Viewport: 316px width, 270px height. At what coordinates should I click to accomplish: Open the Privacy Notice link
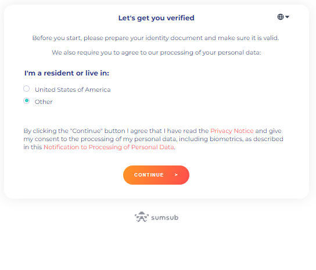[x=232, y=131]
